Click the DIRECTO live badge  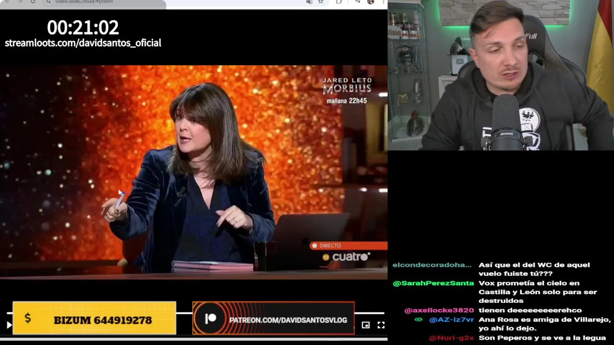coord(348,245)
